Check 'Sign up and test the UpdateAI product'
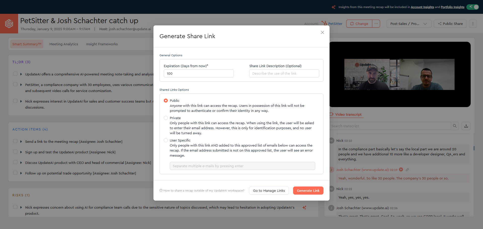Screen dimensions: 483x229 coord(15,152)
